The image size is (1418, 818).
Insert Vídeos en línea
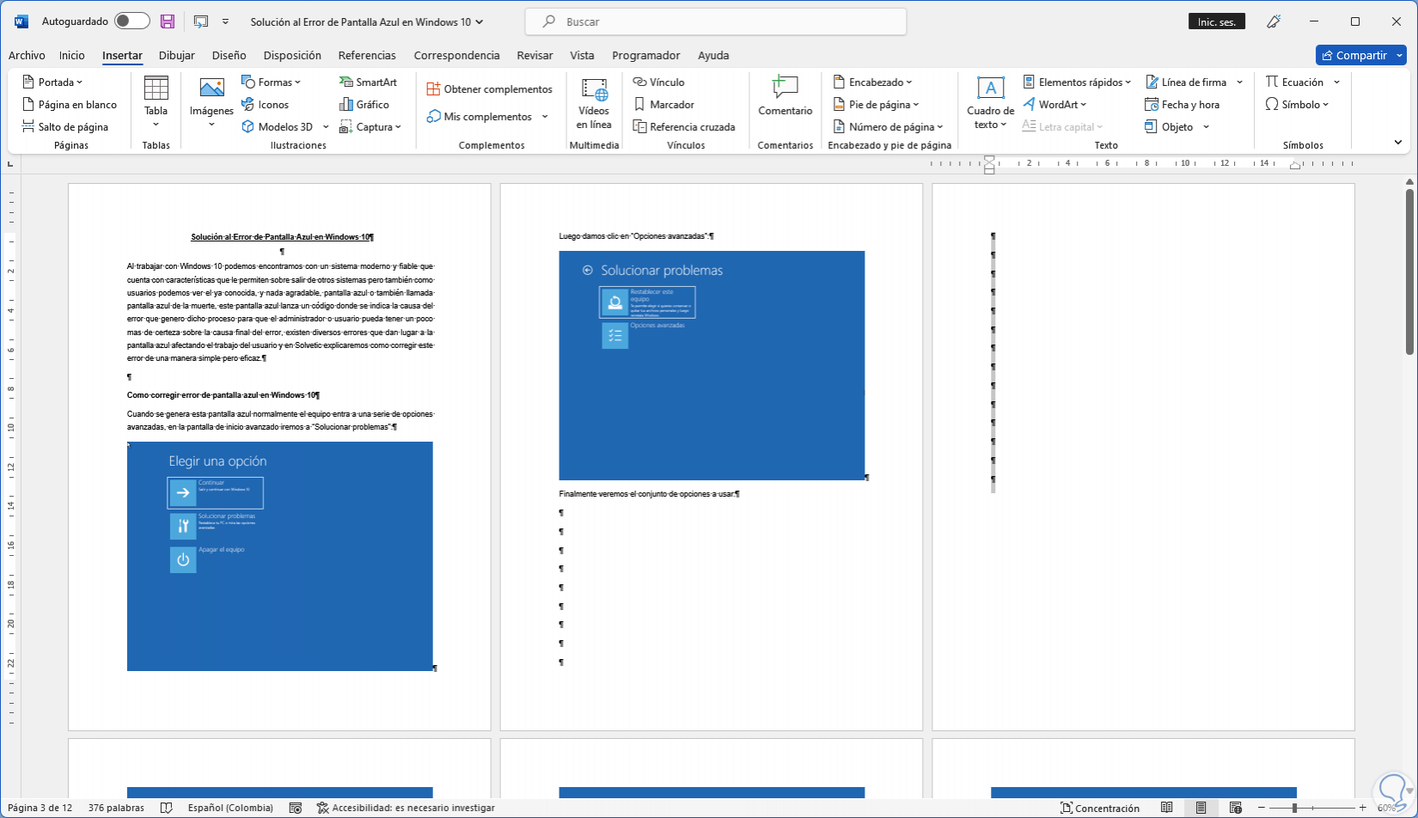tap(594, 102)
